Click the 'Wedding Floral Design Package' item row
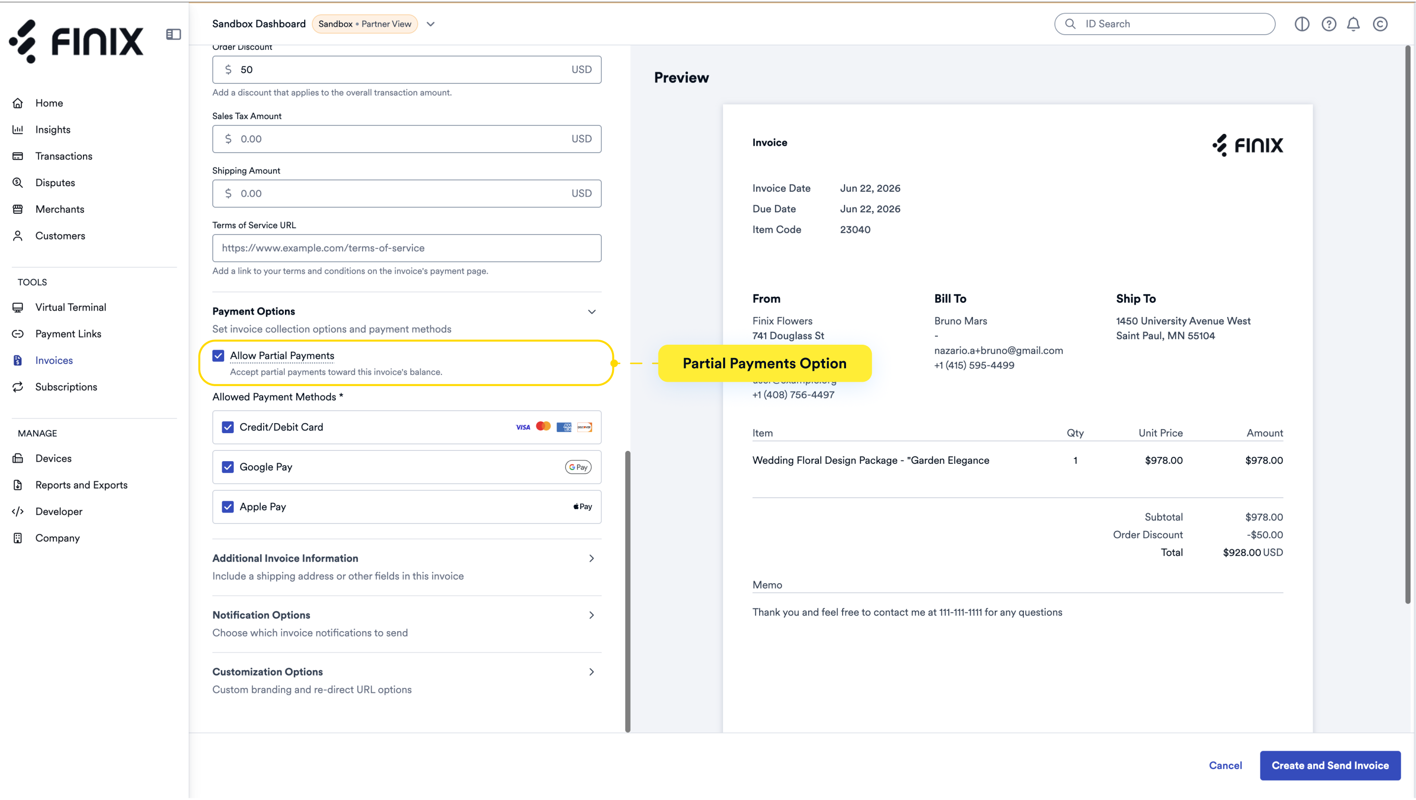 (x=1017, y=460)
